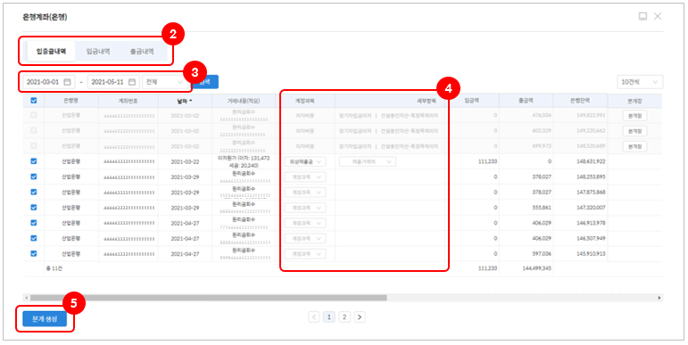Open the 10건씩 page size dropdown
Screen dimensions: 688x345
(x=640, y=82)
